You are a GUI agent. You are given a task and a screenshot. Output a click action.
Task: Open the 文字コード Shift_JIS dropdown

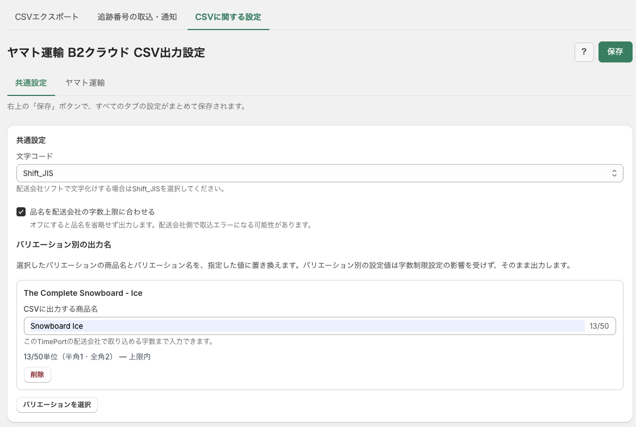tap(319, 173)
